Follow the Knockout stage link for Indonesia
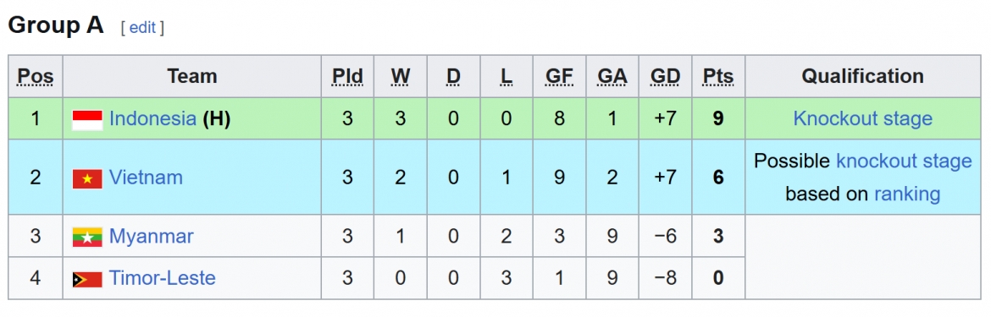The height and width of the screenshot is (317, 991). point(863,118)
